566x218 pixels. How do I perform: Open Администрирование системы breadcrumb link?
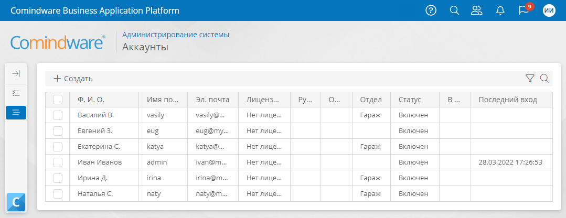pyautogui.click(x=176, y=35)
